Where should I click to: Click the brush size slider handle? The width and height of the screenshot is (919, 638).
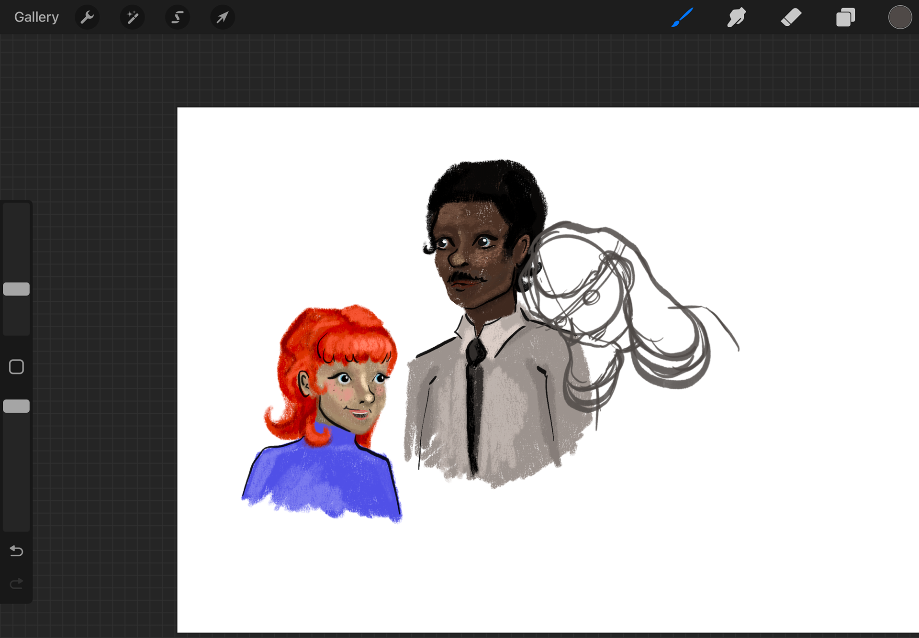(x=16, y=289)
